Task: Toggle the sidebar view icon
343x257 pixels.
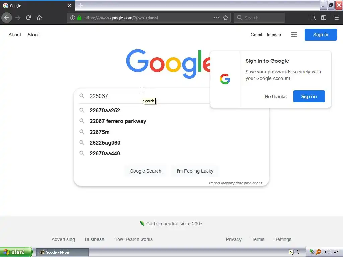Action: [324, 18]
